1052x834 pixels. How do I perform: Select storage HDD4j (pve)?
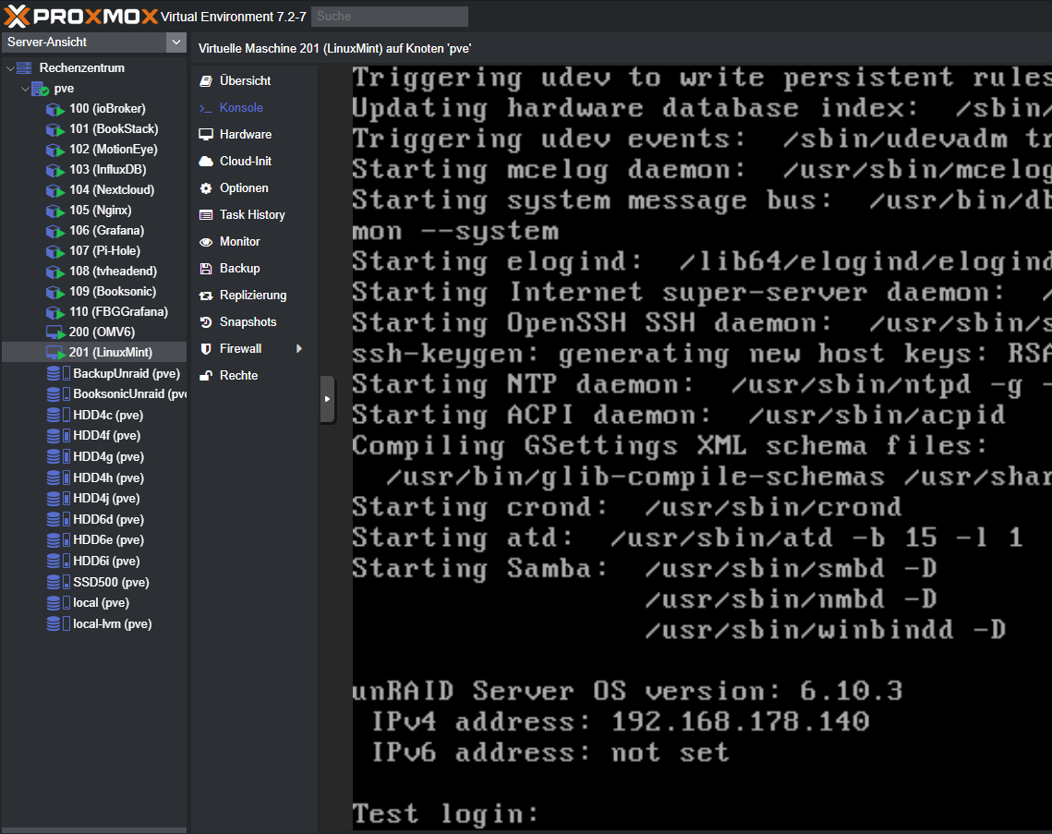(x=94, y=499)
